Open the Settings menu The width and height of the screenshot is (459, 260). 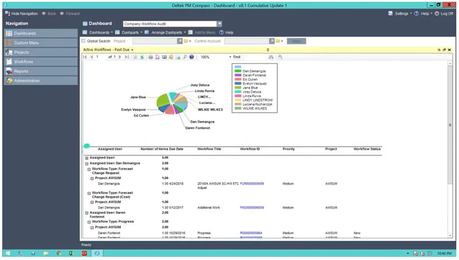(x=400, y=13)
